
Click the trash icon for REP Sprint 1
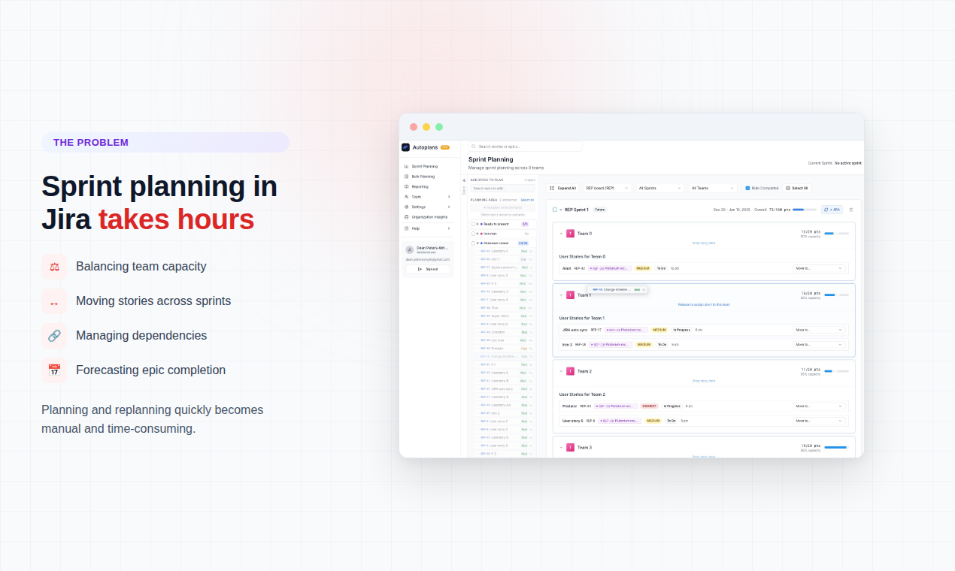(x=851, y=210)
